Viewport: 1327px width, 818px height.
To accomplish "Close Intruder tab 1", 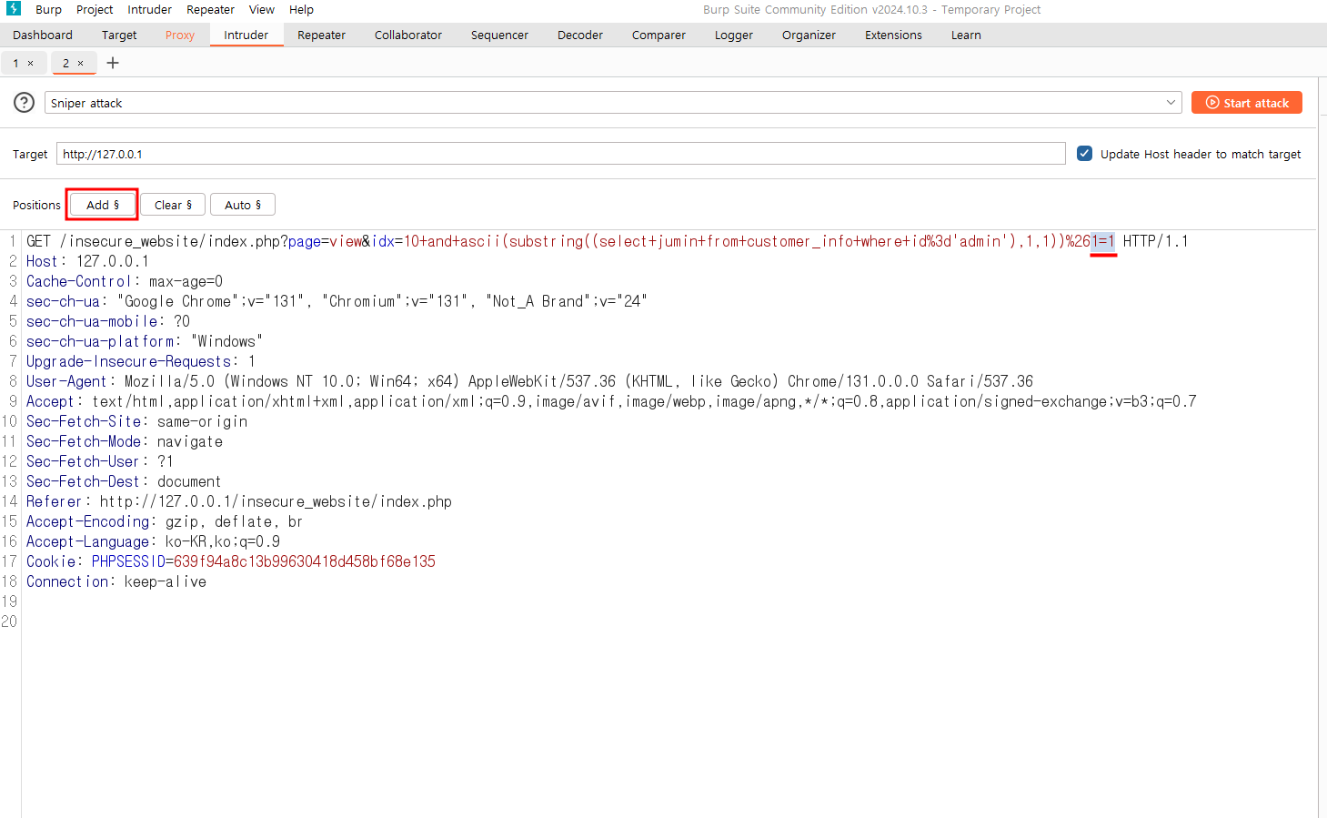I will 30,64.
